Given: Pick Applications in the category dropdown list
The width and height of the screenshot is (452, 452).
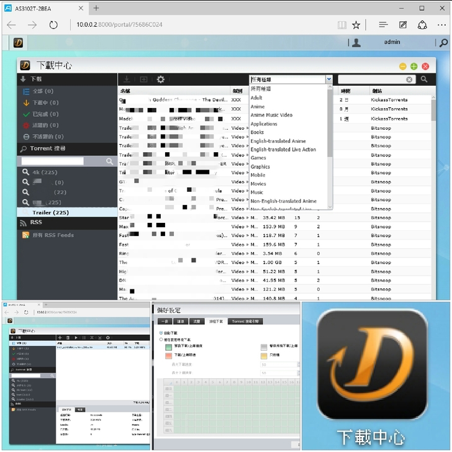Looking at the screenshot, I should coord(264,124).
